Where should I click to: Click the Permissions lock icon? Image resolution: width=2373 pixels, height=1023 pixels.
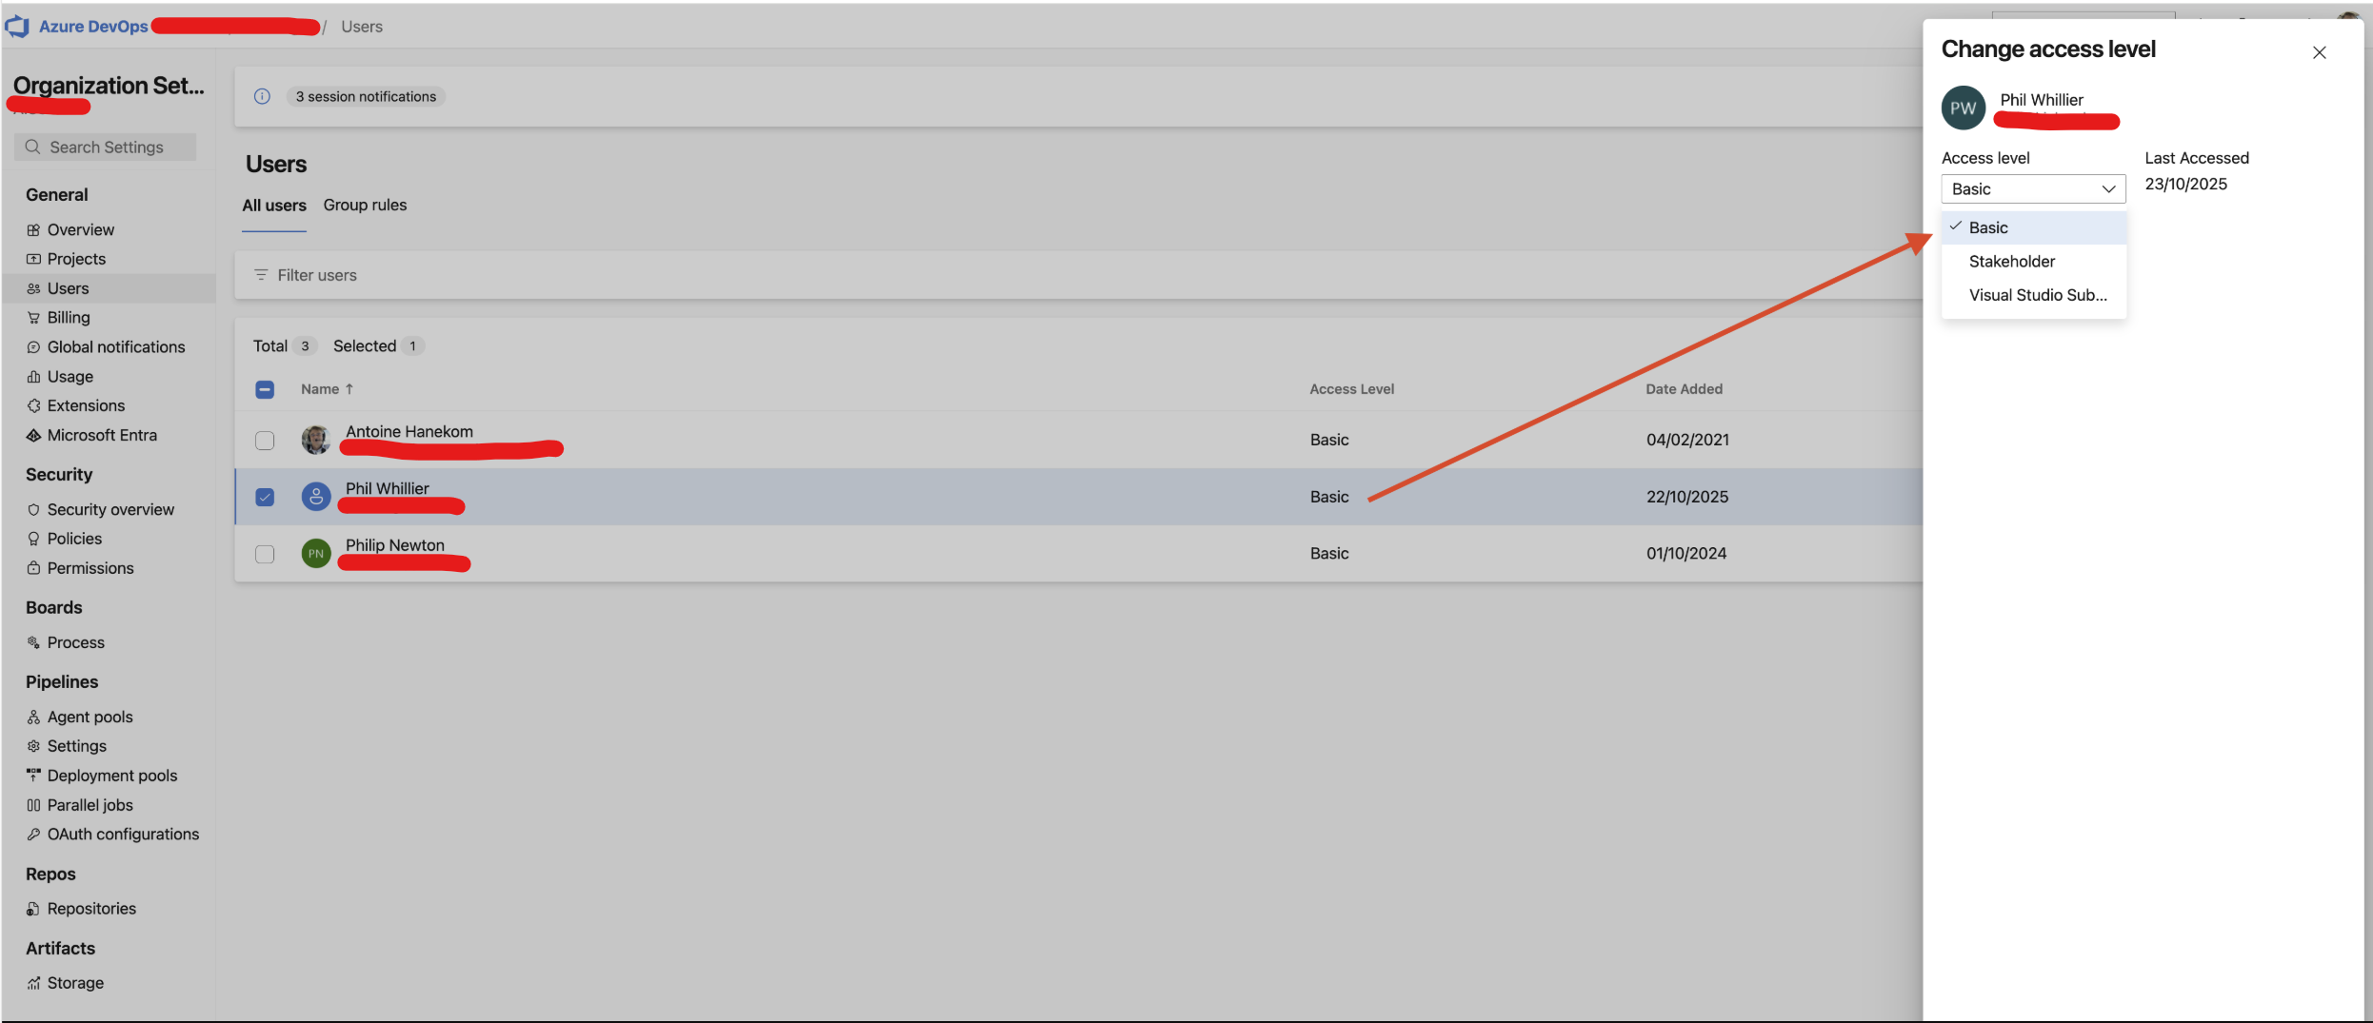(33, 568)
